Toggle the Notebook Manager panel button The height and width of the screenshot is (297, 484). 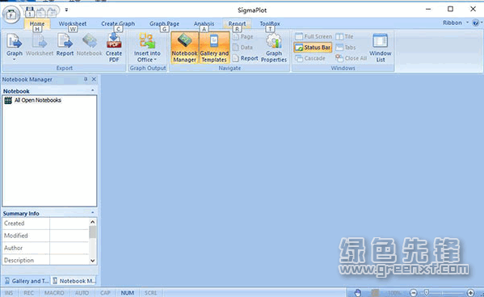pos(184,48)
